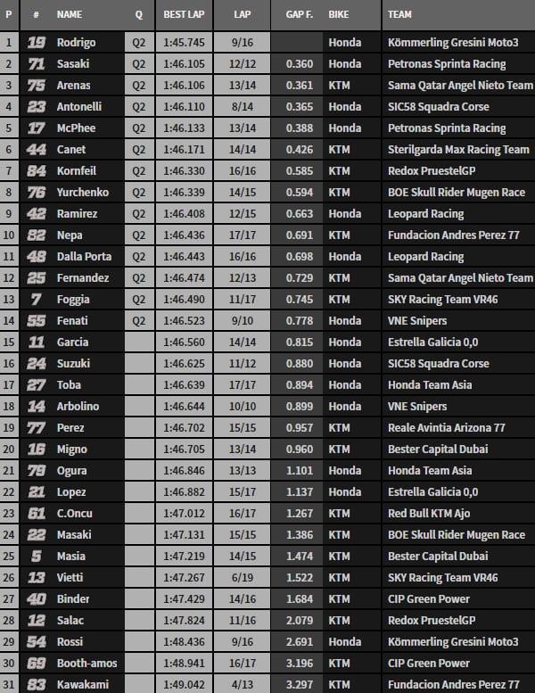Click the GAP F. column header
535x693 pixels.
299,15
